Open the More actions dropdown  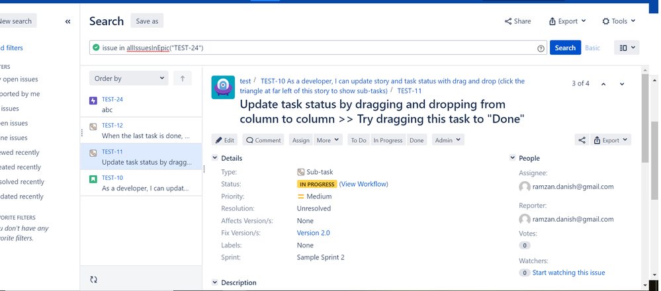click(328, 140)
